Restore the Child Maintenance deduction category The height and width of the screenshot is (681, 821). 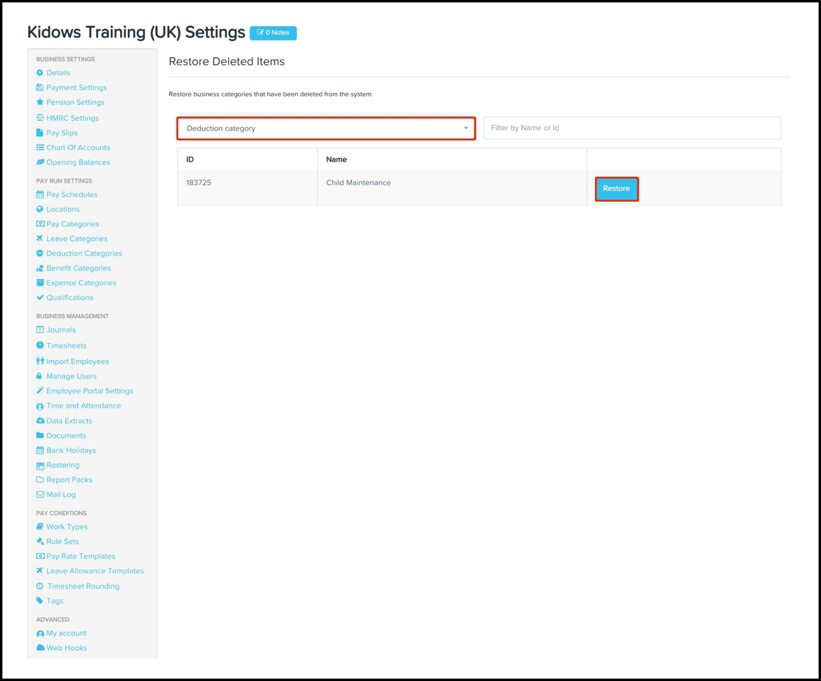point(616,189)
